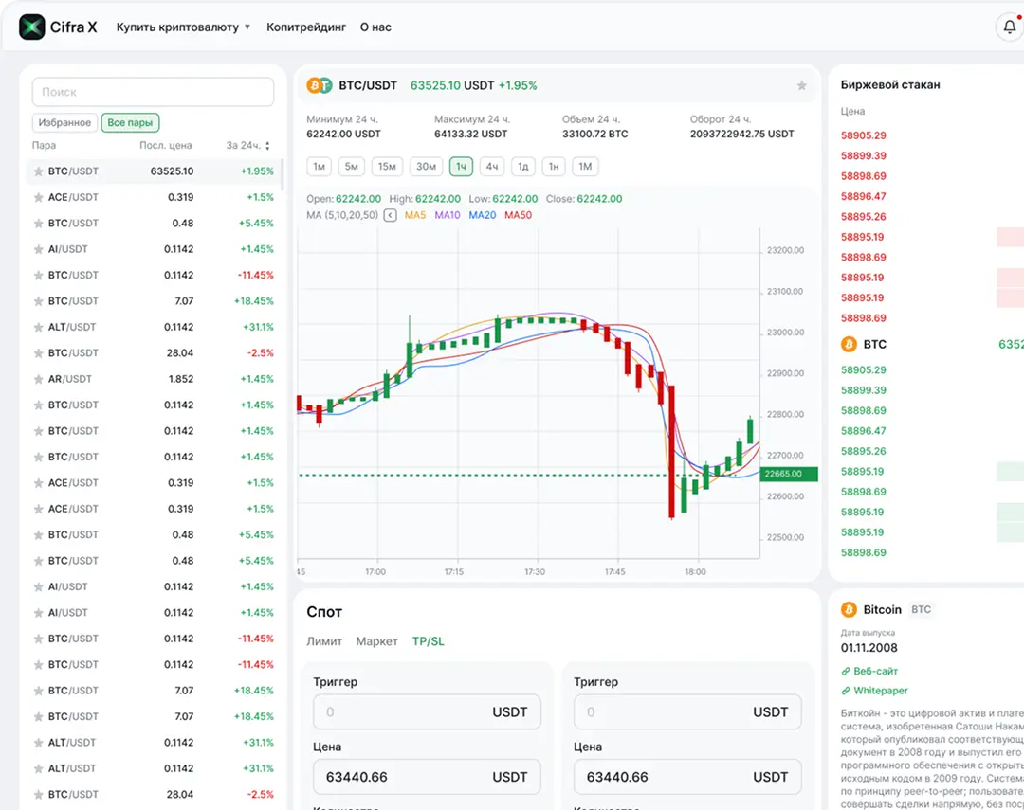The height and width of the screenshot is (810, 1024).
Task: Click the link icon beside Веб-сайт
Action: point(846,671)
